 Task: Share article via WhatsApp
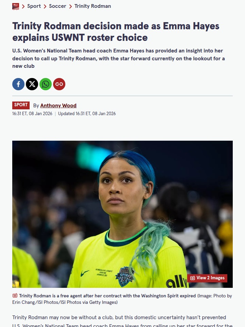(x=46, y=84)
